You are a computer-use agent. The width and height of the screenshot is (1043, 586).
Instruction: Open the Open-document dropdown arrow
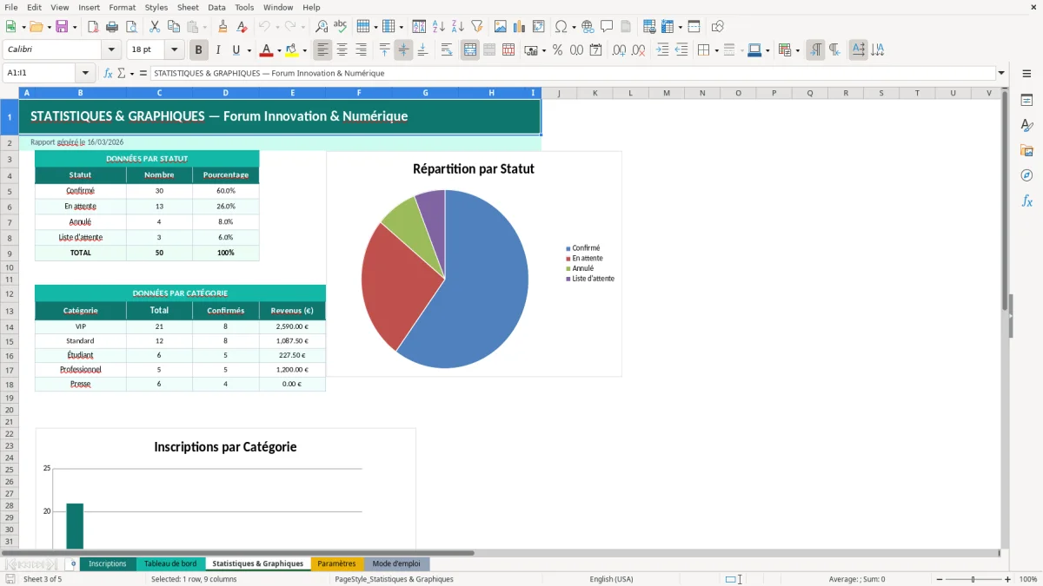[x=48, y=27]
